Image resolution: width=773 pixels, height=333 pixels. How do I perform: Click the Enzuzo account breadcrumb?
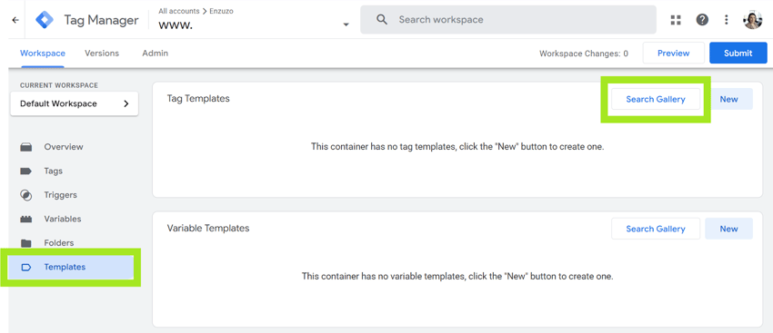221,11
